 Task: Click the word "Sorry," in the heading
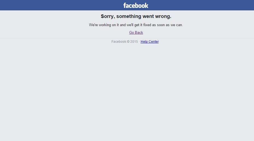point(108,16)
